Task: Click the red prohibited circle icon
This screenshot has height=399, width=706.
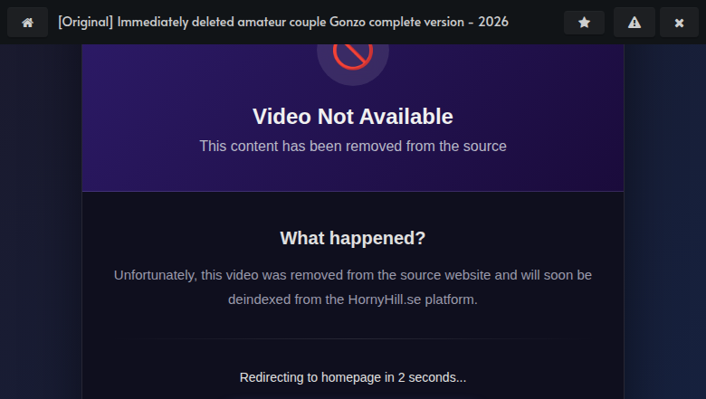Action: (x=353, y=53)
